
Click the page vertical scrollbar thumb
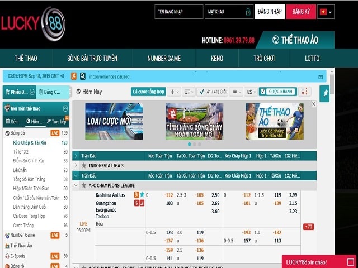pyautogui.click(x=332, y=84)
